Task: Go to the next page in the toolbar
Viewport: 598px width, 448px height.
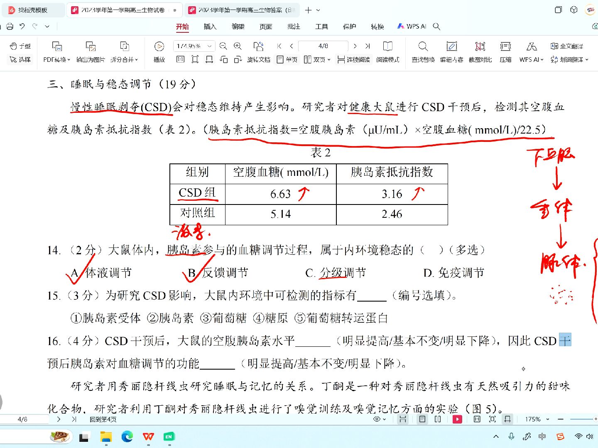Action: point(355,46)
